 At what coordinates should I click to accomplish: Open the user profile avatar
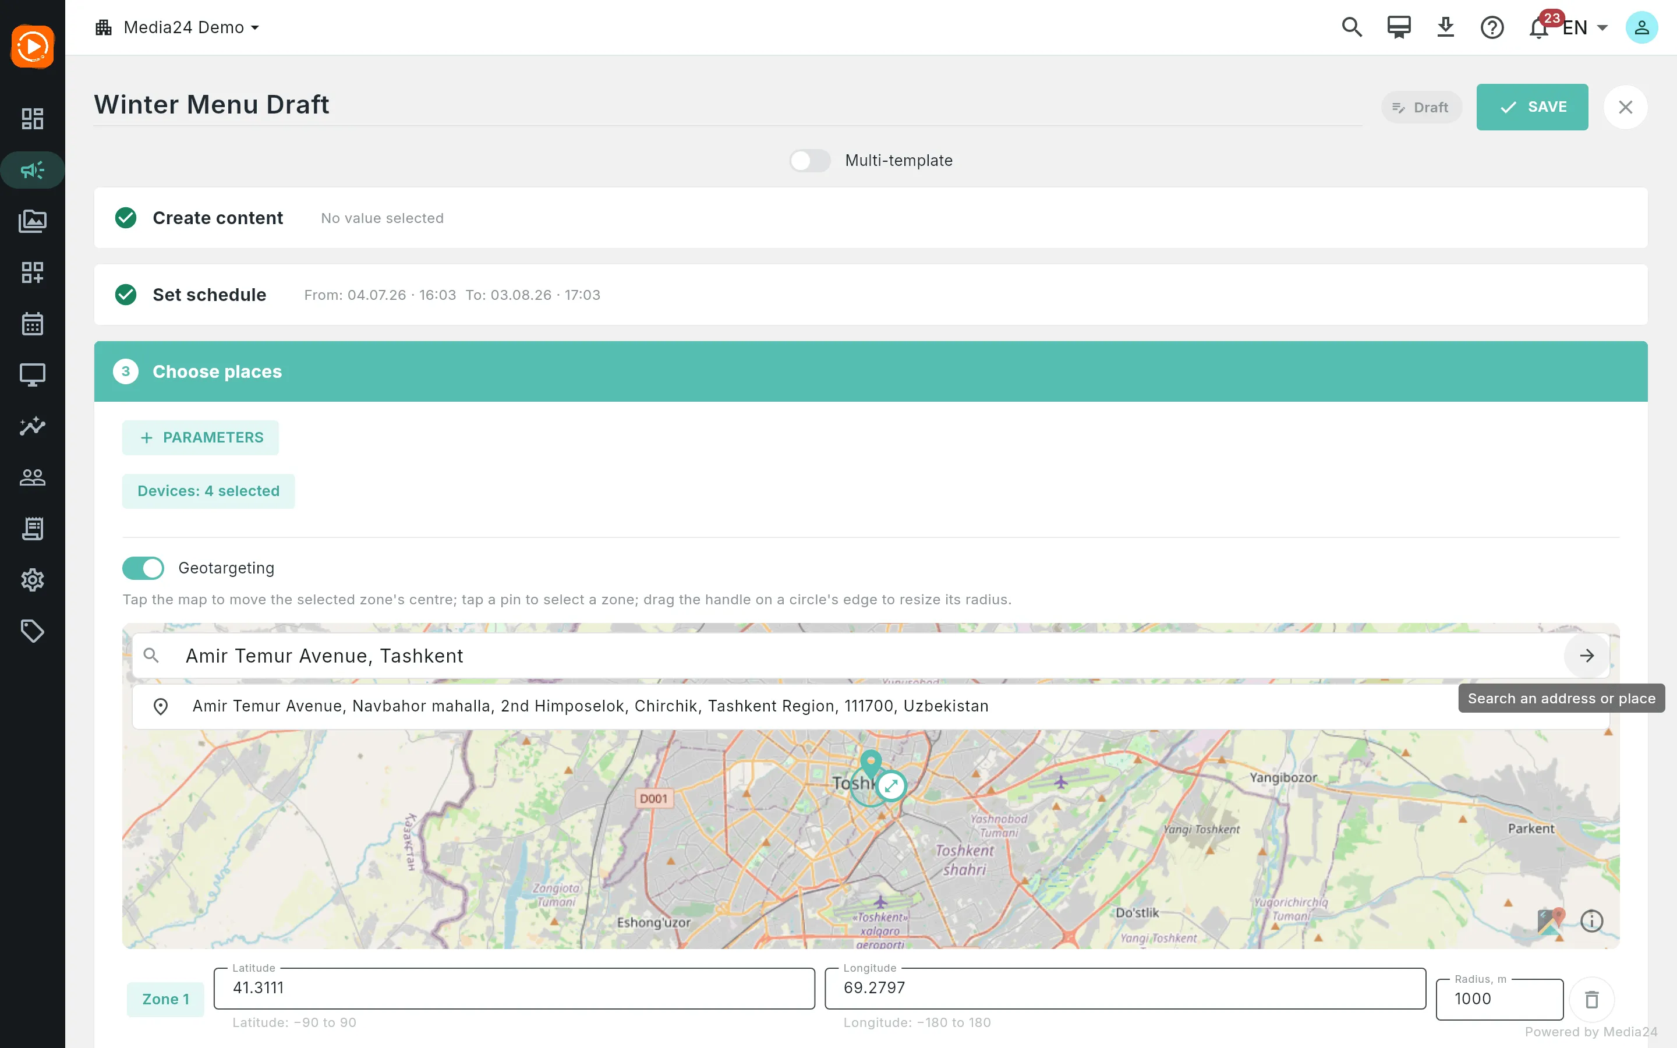tap(1641, 28)
